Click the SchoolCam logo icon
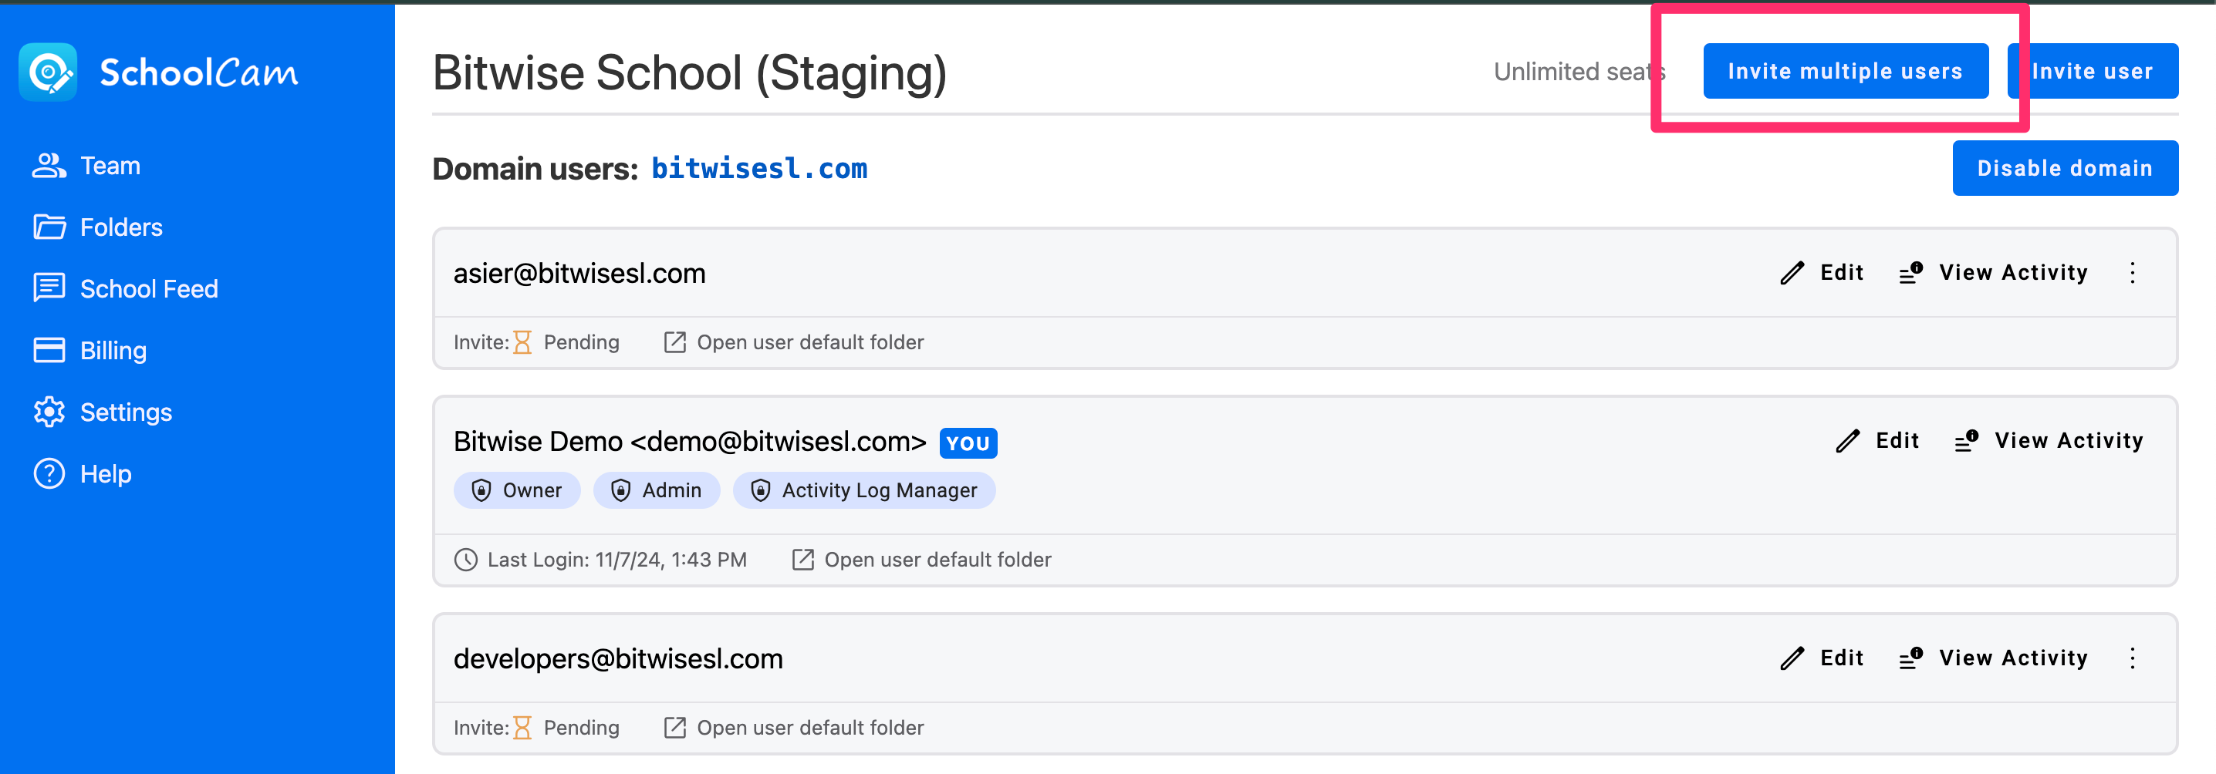Screen dimensions: 2216x774 48,72
